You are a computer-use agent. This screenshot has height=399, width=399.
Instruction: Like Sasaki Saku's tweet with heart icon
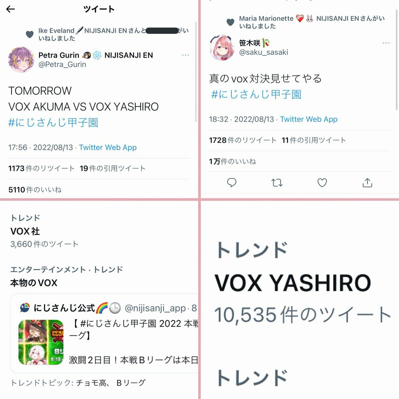pyautogui.click(x=322, y=183)
